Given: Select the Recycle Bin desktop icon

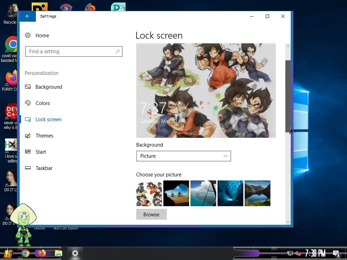Looking at the screenshot, I should click(10, 14).
